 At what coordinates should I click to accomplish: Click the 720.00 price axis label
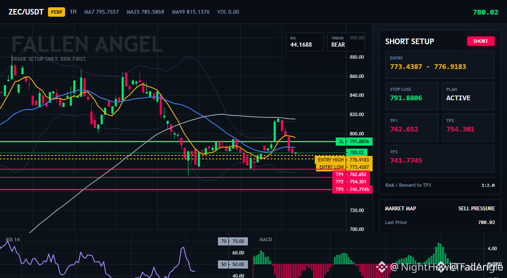(357, 210)
